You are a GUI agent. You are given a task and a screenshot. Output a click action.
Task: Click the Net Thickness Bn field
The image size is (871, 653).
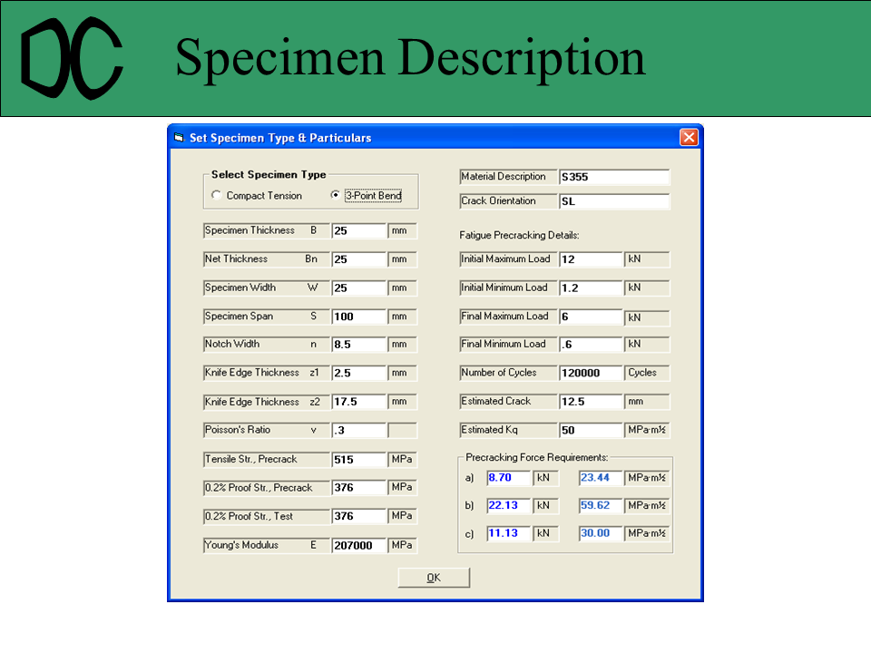click(358, 260)
